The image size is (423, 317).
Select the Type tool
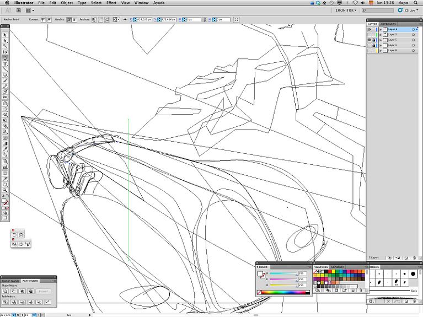5,63
